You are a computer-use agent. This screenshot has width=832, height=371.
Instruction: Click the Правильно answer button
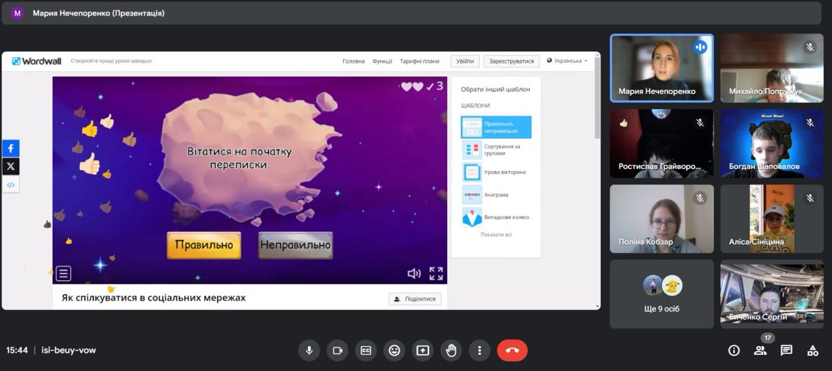[203, 246]
